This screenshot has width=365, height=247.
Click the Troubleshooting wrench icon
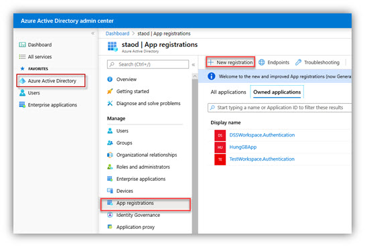click(x=299, y=62)
